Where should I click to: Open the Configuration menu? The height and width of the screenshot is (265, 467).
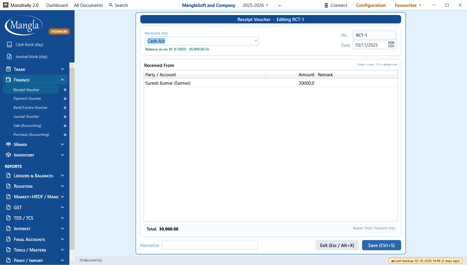point(371,5)
